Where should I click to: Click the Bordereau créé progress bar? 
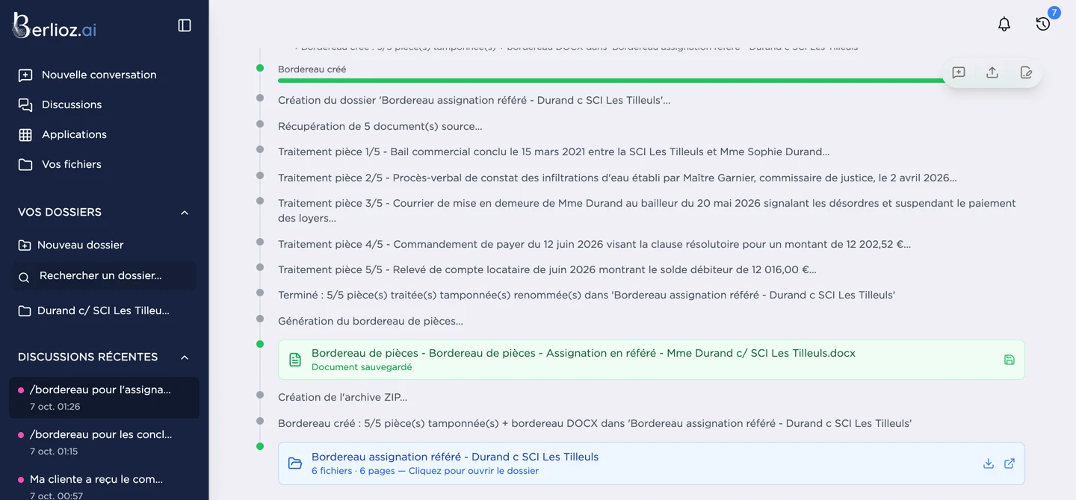tap(613, 81)
